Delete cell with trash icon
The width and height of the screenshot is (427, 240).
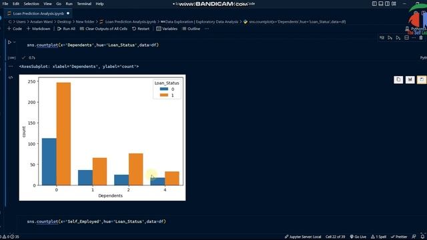click(421, 38)
